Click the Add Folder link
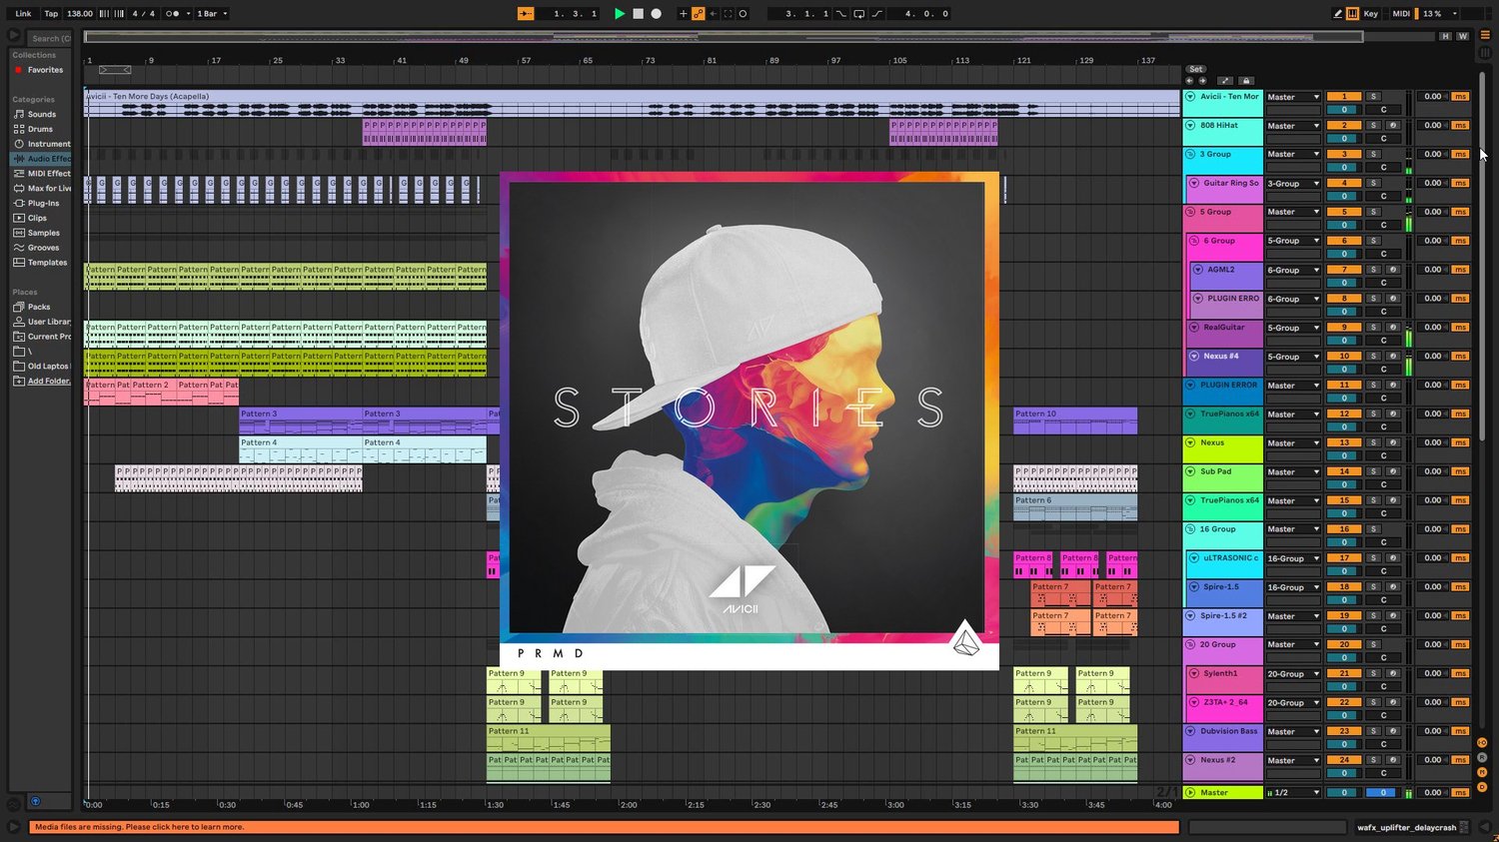Viewport: 1499px width, 842px height. 48,381
